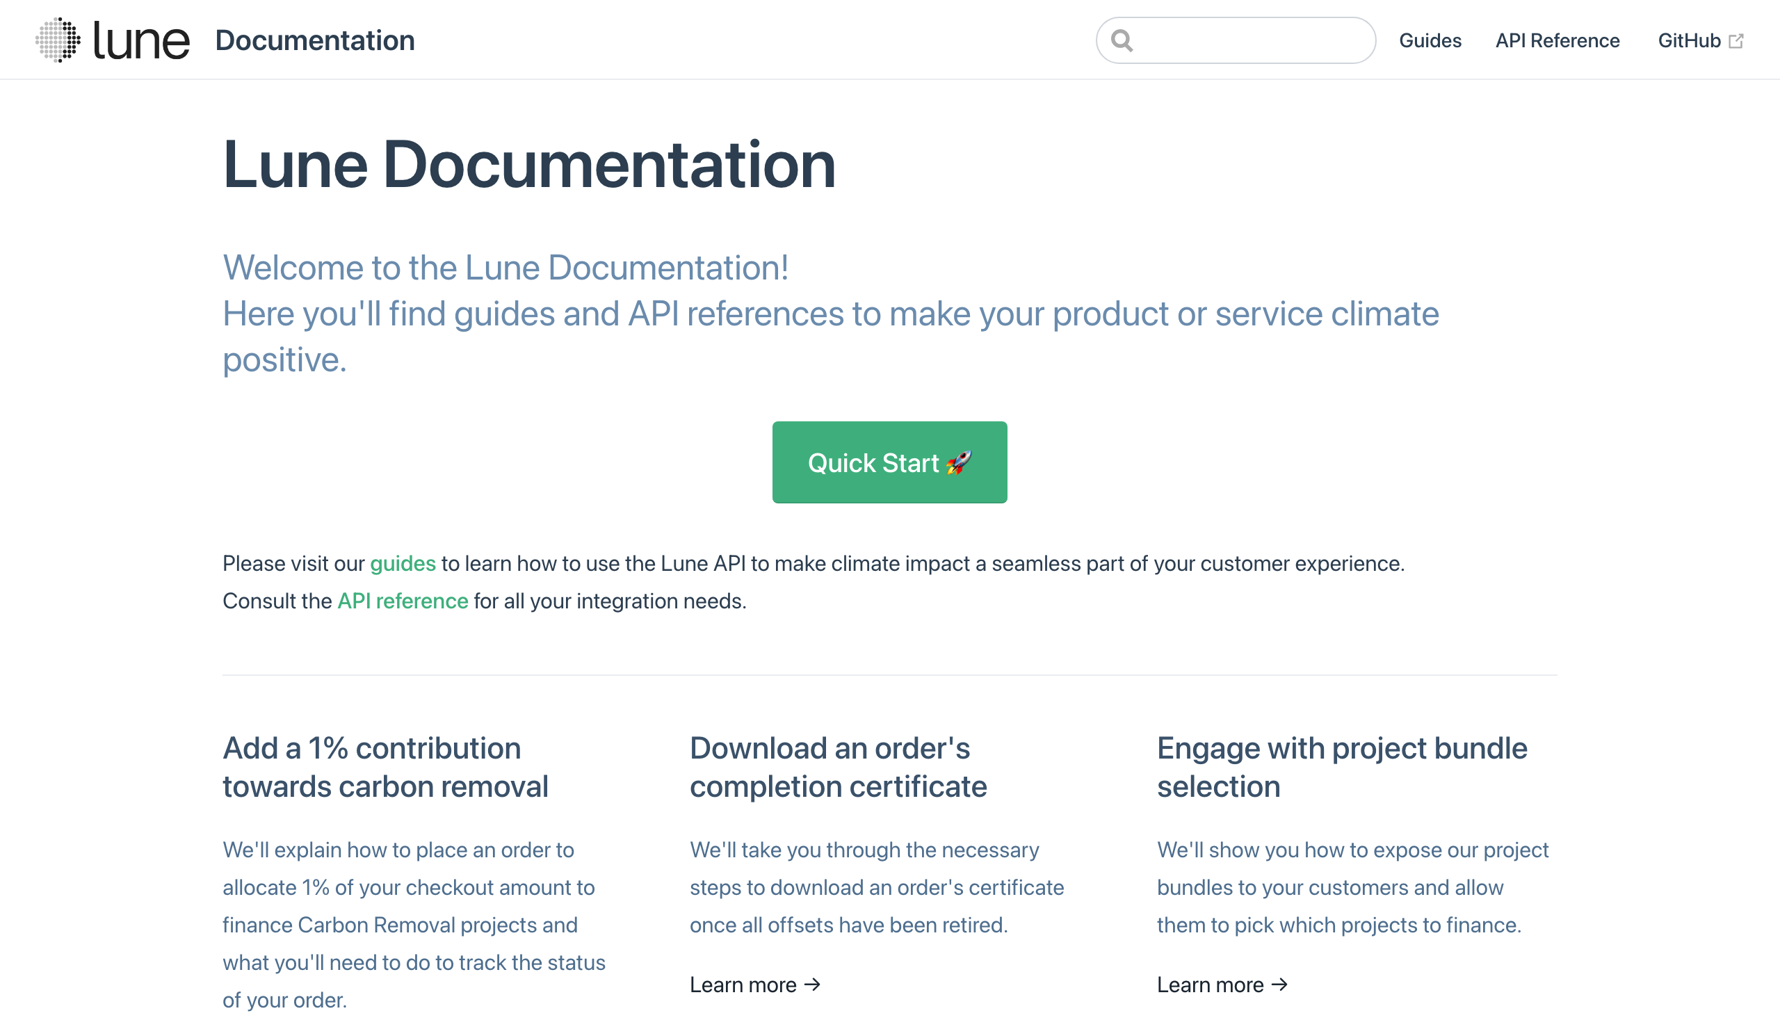Viewport: 1780px width, 1036px height.
Task: Click the Documentation header title
Action: pyautogui.click(x=315, y=40)
